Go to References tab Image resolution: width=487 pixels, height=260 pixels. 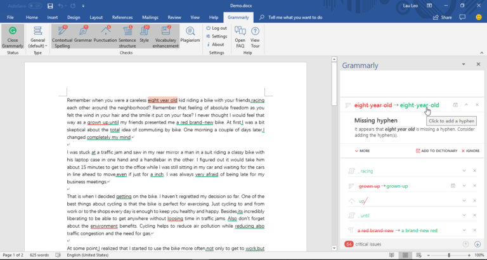pos(122,17)
